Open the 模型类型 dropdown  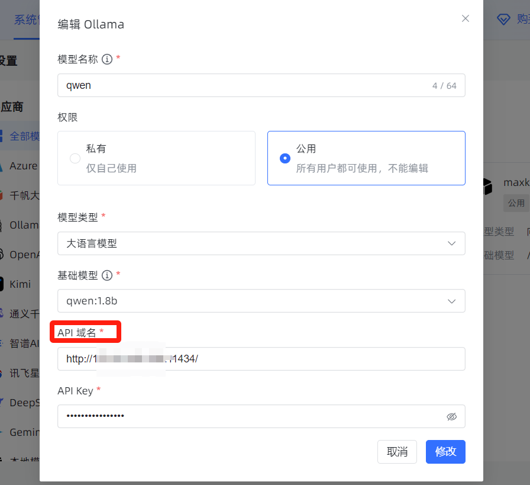261,243
